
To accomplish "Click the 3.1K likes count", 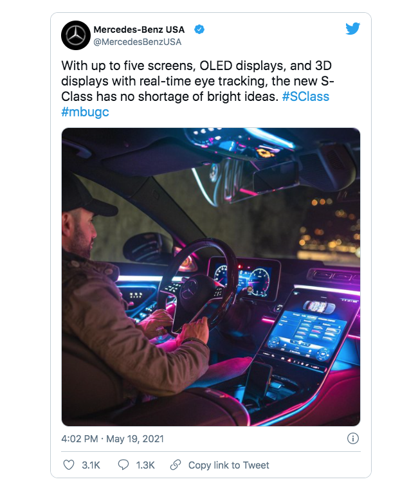I will (x=91, y=465).
